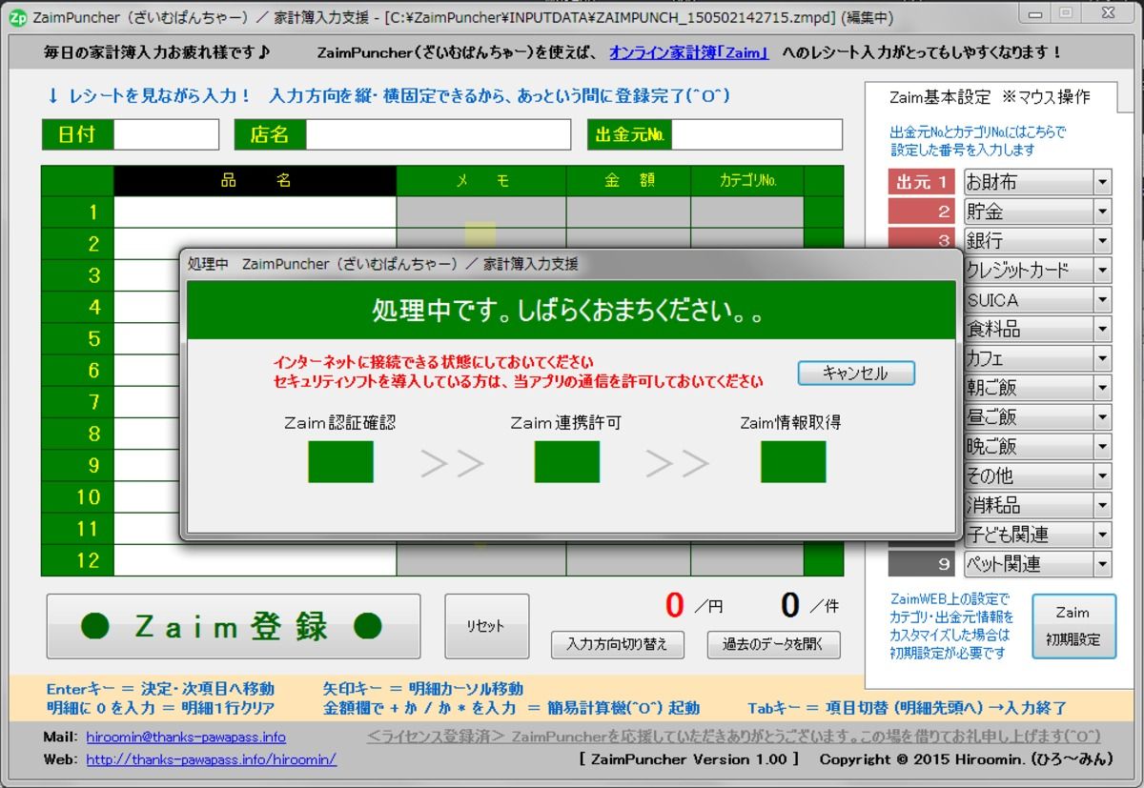Click row number 8 label
Screen dimensions: 1144x788
pyautogui.click(x=77, y=434)
